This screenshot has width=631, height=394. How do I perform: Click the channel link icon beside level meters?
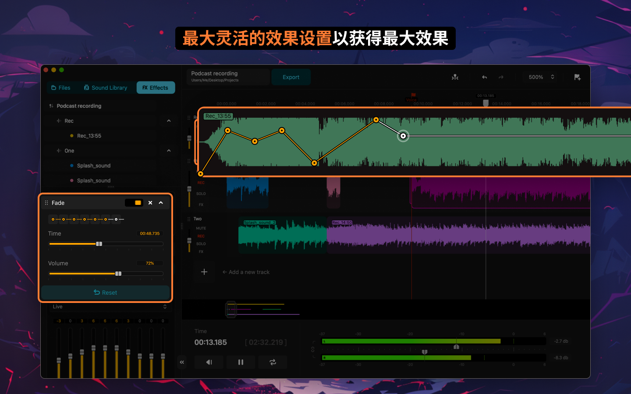[313, 349]
